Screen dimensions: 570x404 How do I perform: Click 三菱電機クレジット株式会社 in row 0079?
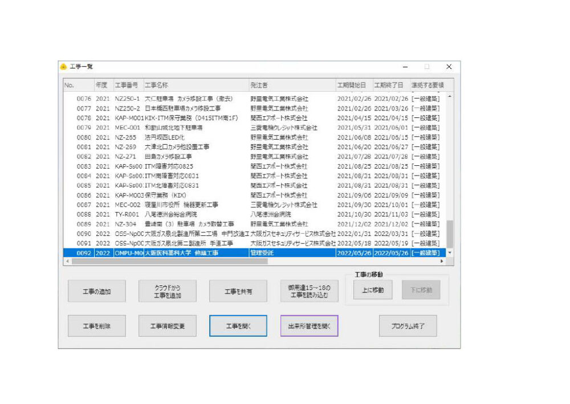(x=283, y=128)
